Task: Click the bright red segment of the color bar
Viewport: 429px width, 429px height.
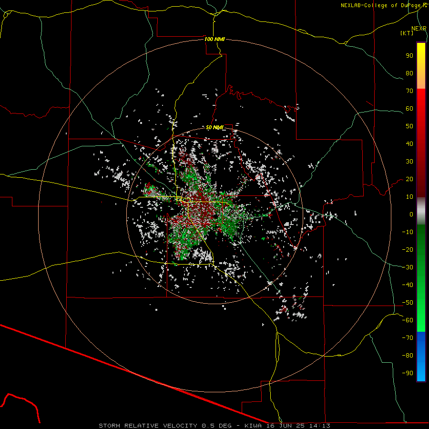Action: 421,102
